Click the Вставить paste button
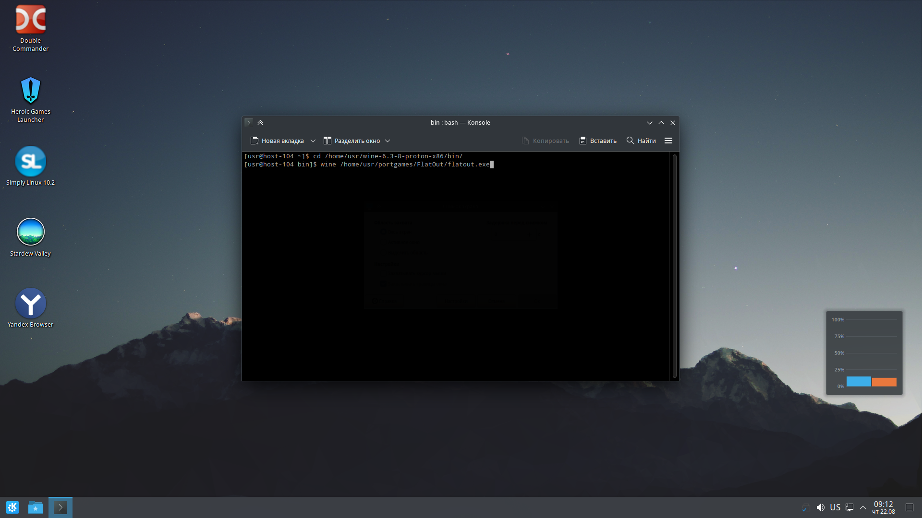The image size is (922, 518). (x=598, y=141)
